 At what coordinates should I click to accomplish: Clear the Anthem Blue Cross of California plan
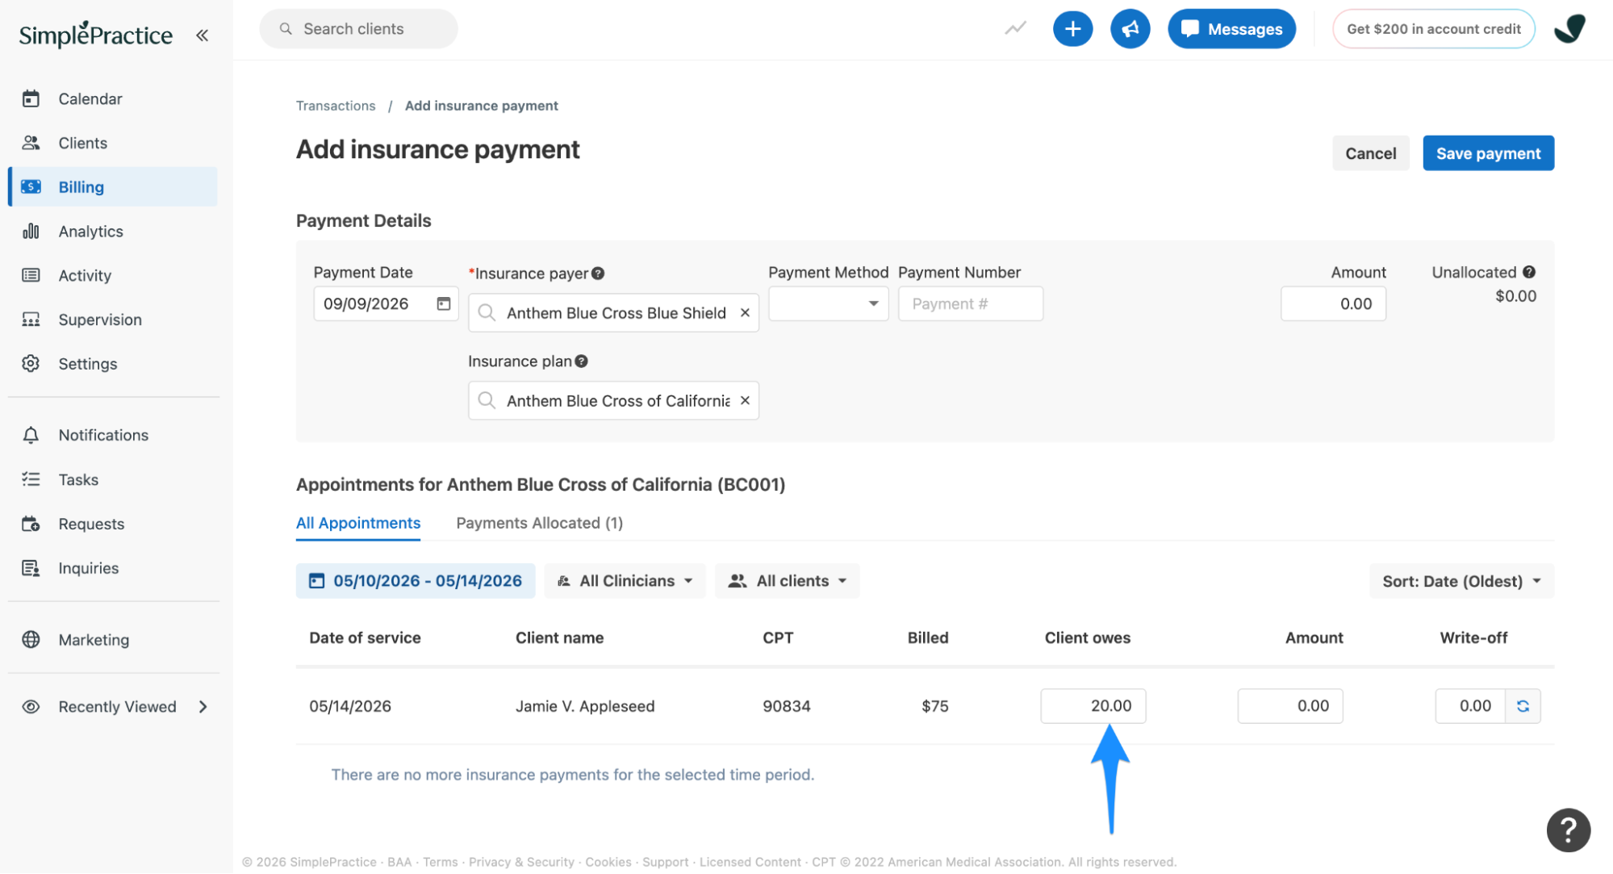(x=745, y=400)
